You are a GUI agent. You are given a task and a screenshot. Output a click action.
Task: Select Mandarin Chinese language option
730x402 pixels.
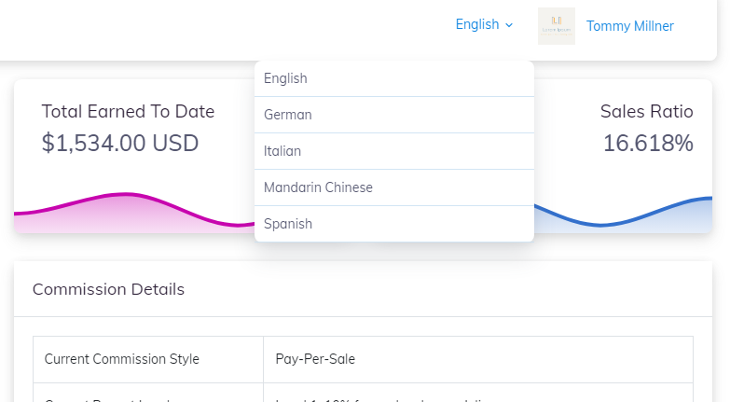(394, 187)
